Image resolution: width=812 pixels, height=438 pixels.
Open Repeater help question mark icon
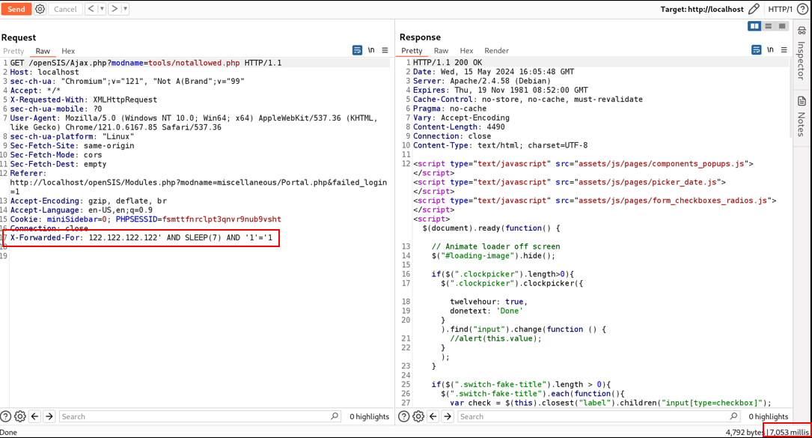pyautogui.click(x=802, y=9)
